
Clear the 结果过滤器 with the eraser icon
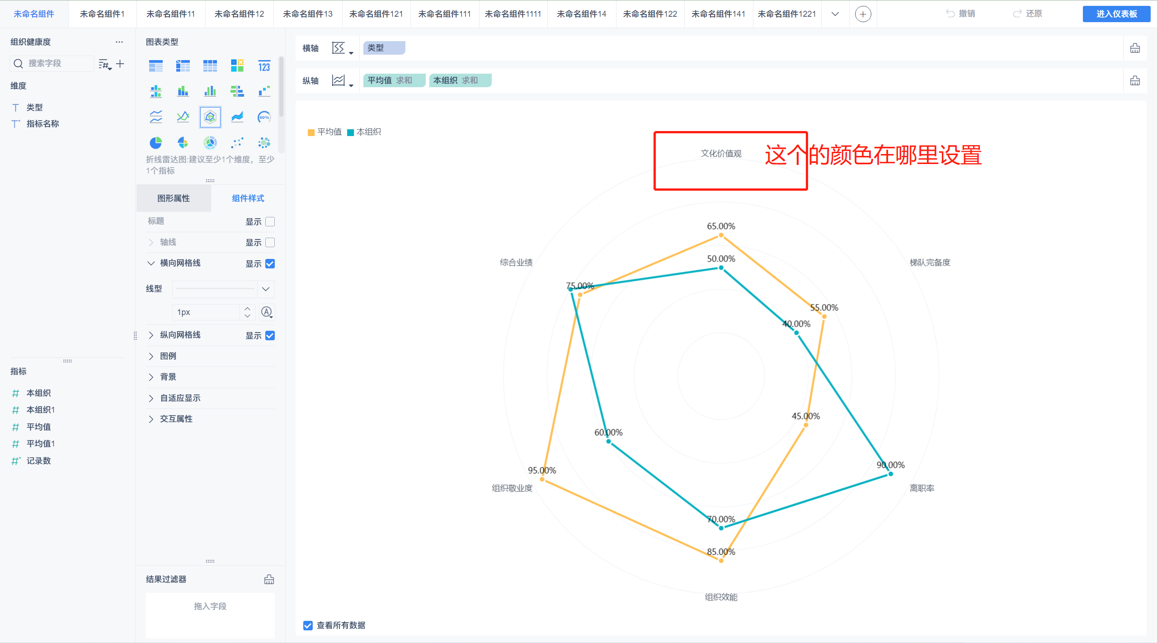(x=269, y=579)
